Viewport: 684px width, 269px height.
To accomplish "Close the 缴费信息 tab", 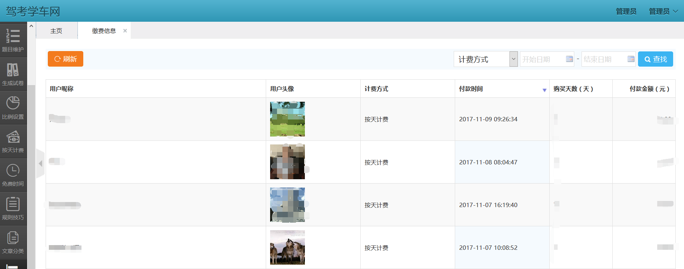I will click(125, 31).
